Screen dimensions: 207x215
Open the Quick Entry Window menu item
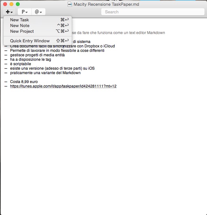click(x=37, y=41)
